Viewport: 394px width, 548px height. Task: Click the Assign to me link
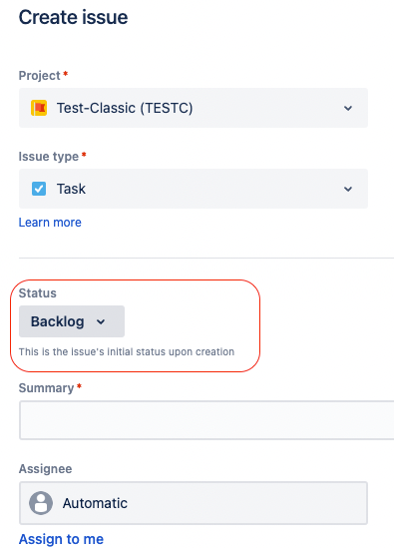click(x=61, y=539)
